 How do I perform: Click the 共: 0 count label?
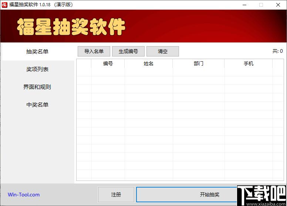coord(277,51)
